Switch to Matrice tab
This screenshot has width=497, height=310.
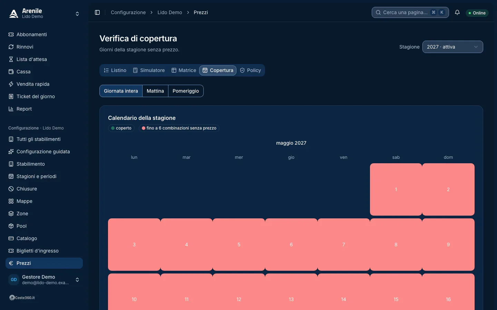tap(184, 70)
